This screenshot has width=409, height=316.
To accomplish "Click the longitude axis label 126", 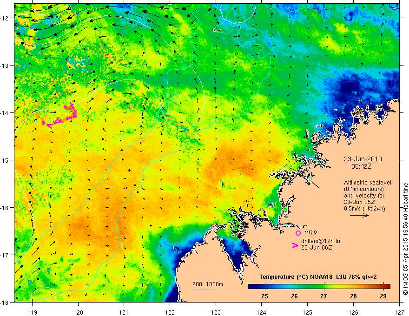I will point(353,312).
